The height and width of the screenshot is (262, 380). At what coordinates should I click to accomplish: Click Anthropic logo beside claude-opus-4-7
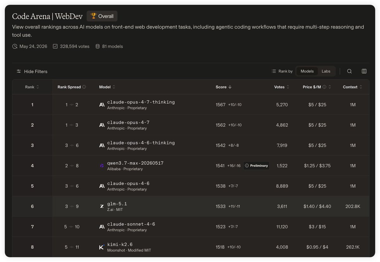pyautogui.click(x=102, y=125)
